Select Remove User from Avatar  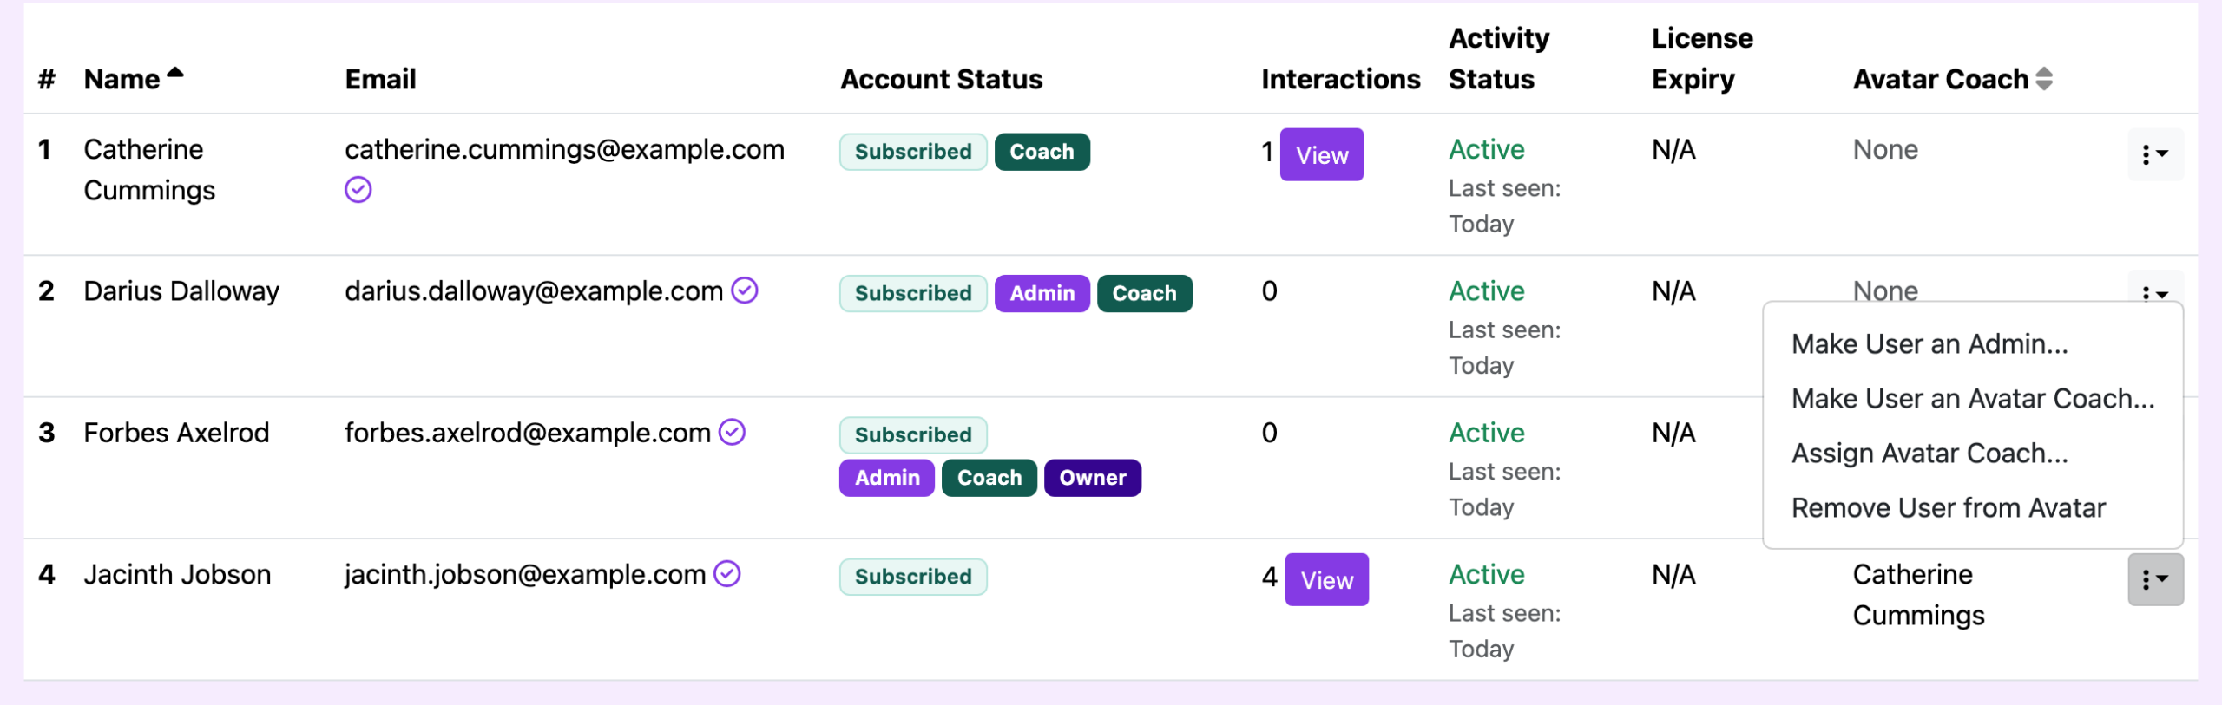1949,508
